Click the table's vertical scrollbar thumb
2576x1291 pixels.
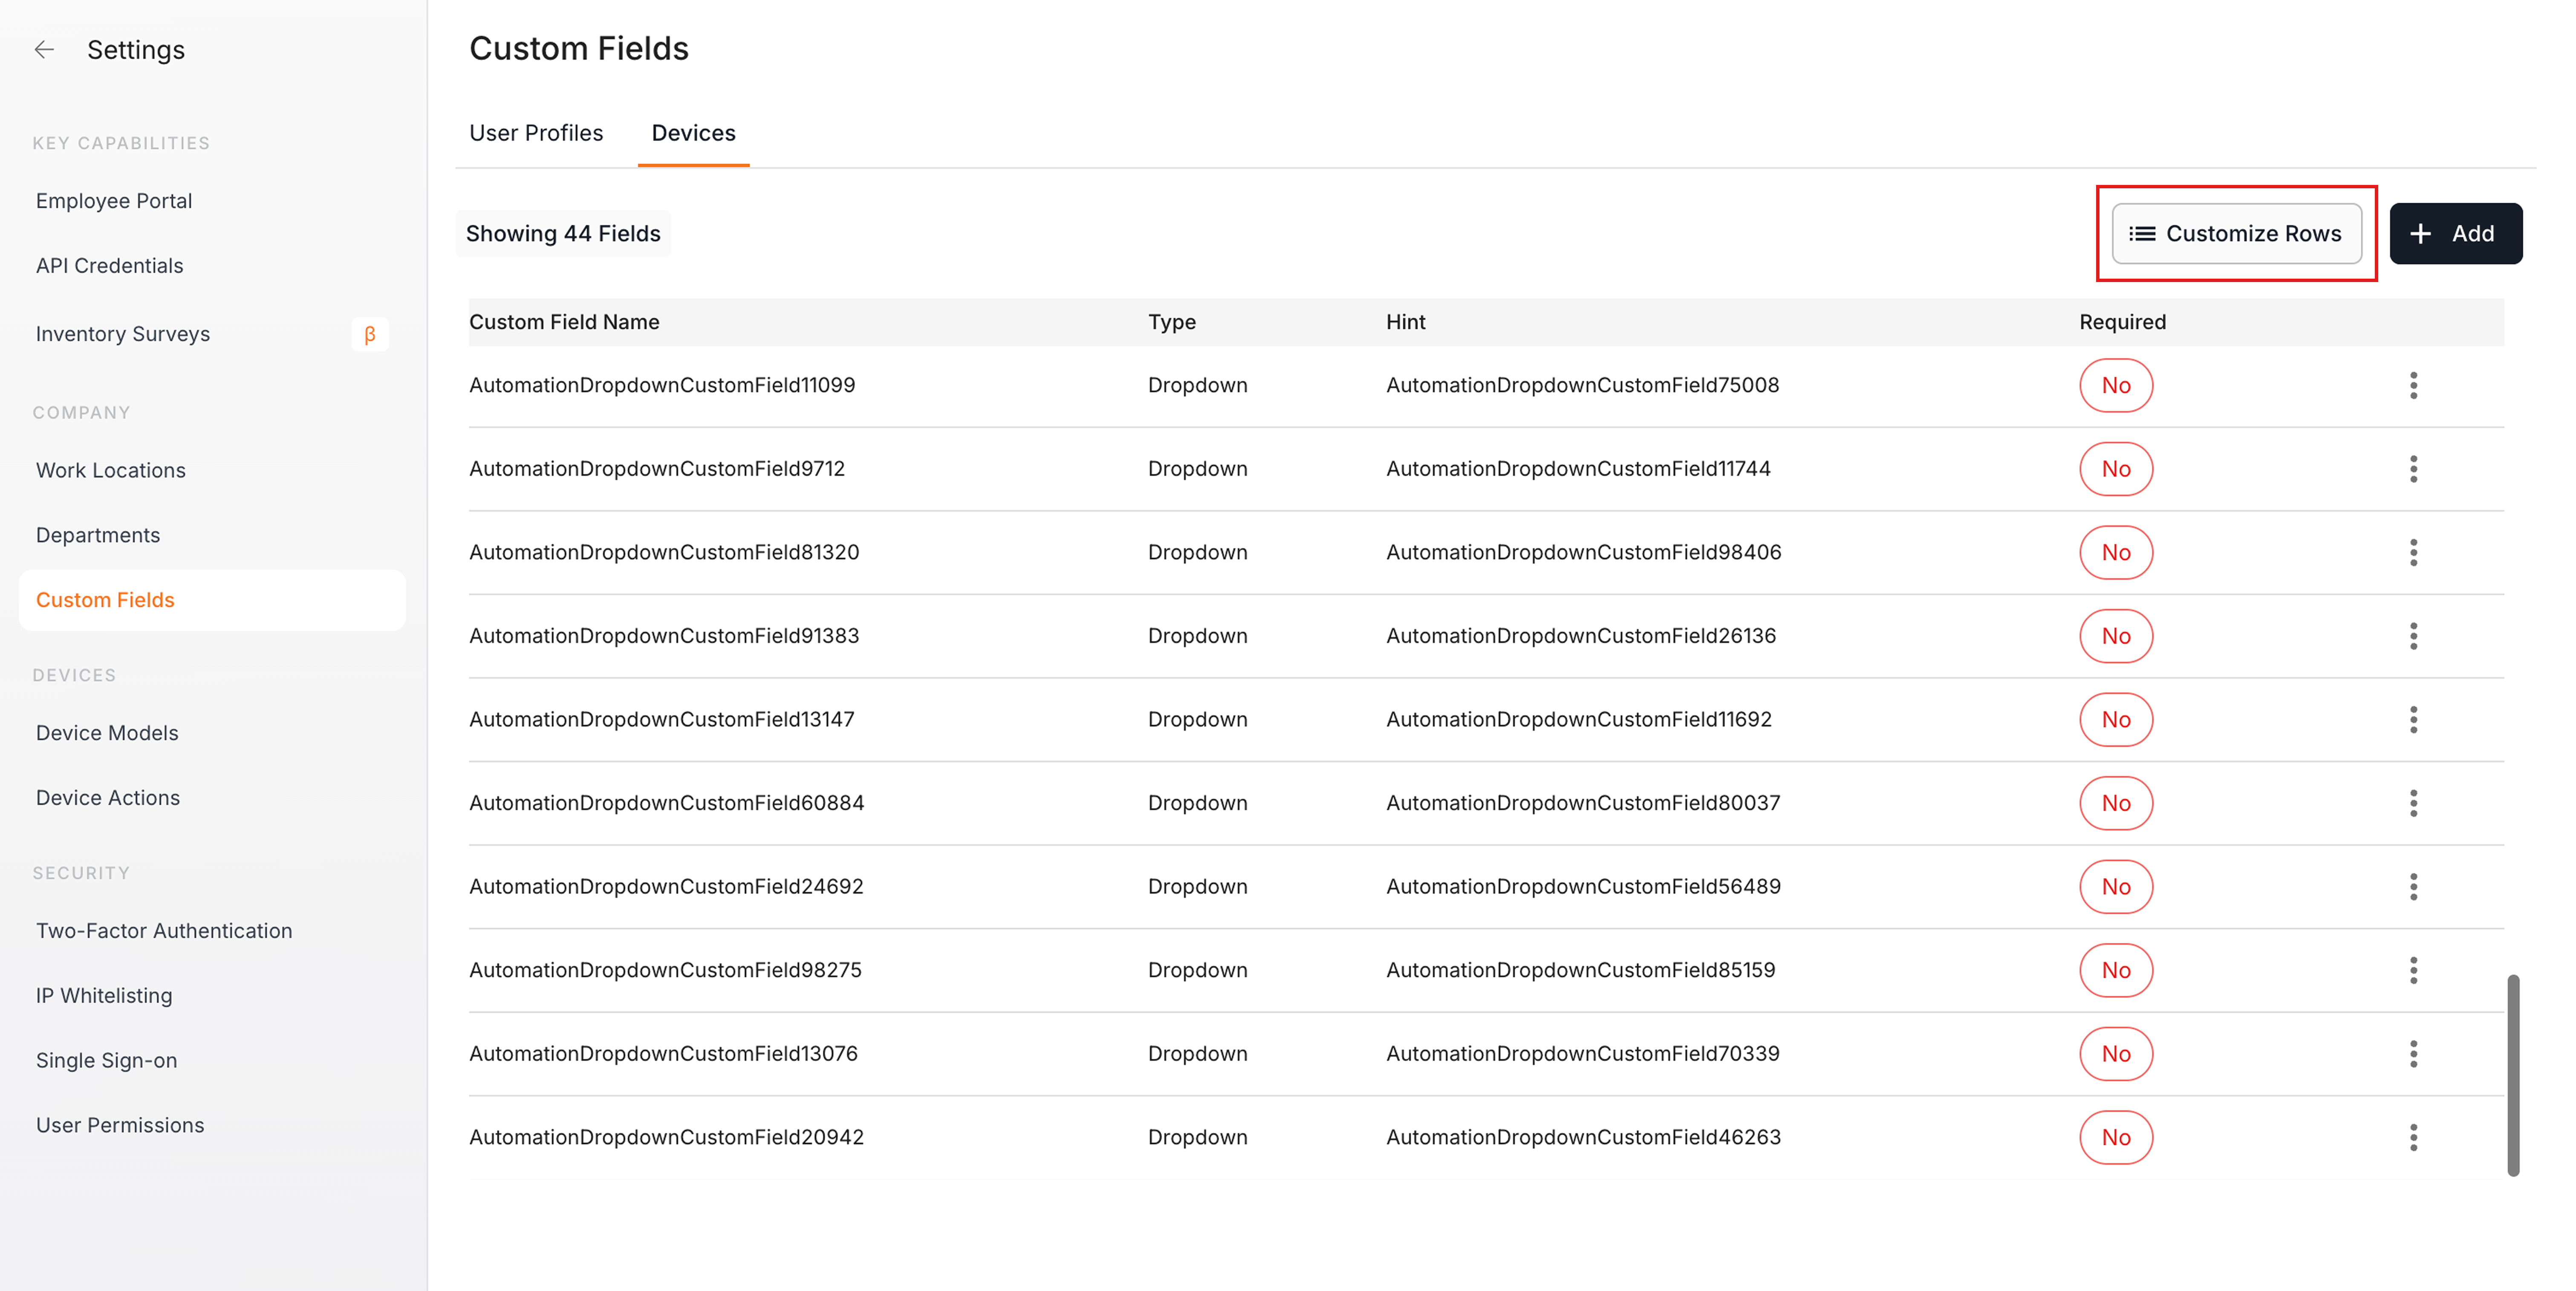(x=2512, y=1075)
